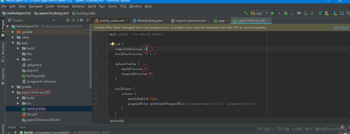Open the Project view type dropdown
The width and height of the screenshot is (350, 134).
(54, 20)
